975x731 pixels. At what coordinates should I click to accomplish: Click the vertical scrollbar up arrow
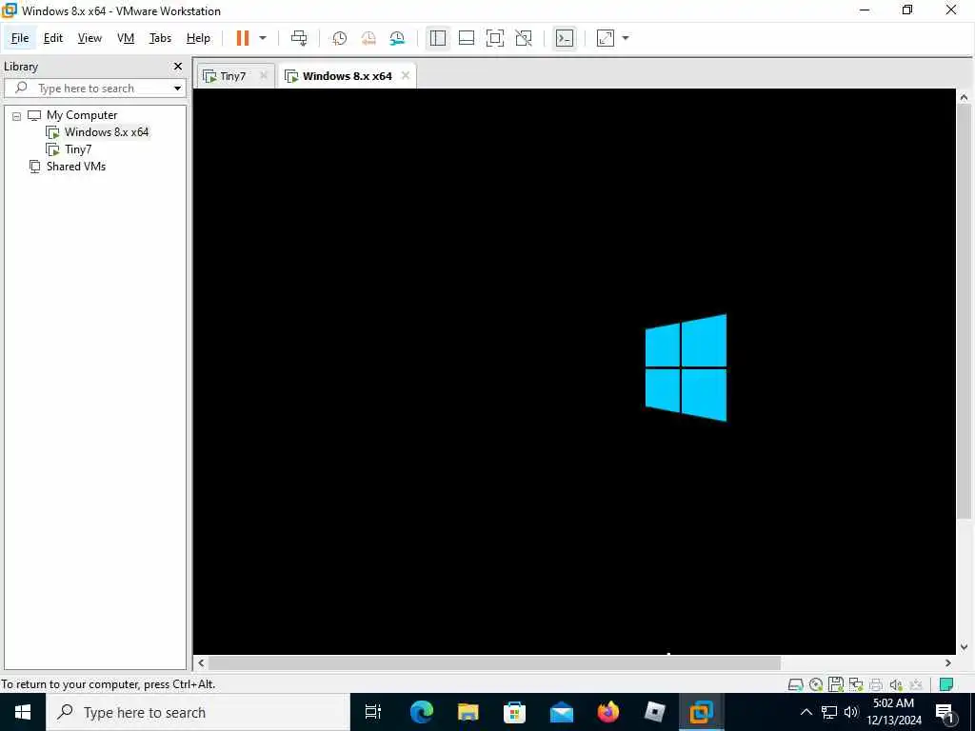click(964, 97)
